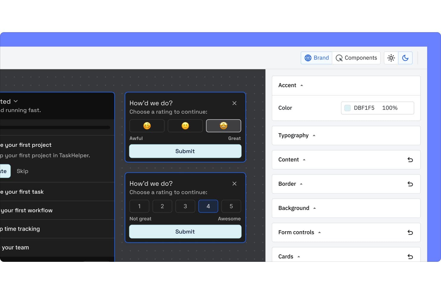Expand the Typography section
The height and width of the screenshot is (294, 441).
pos(346,136)
